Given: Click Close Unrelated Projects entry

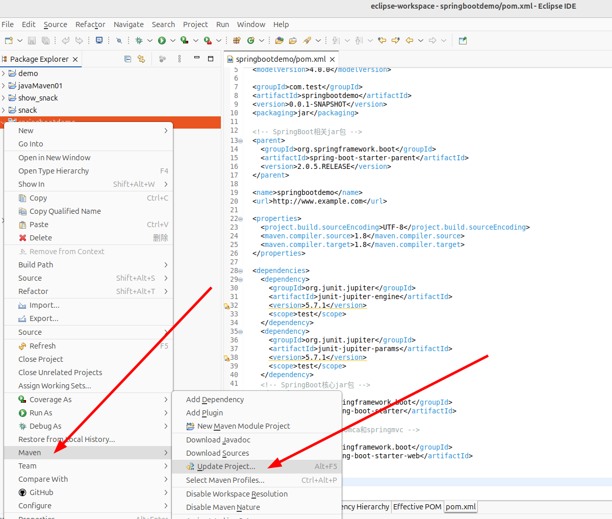Looking at the screenshot, I should [x=88, y=373].
